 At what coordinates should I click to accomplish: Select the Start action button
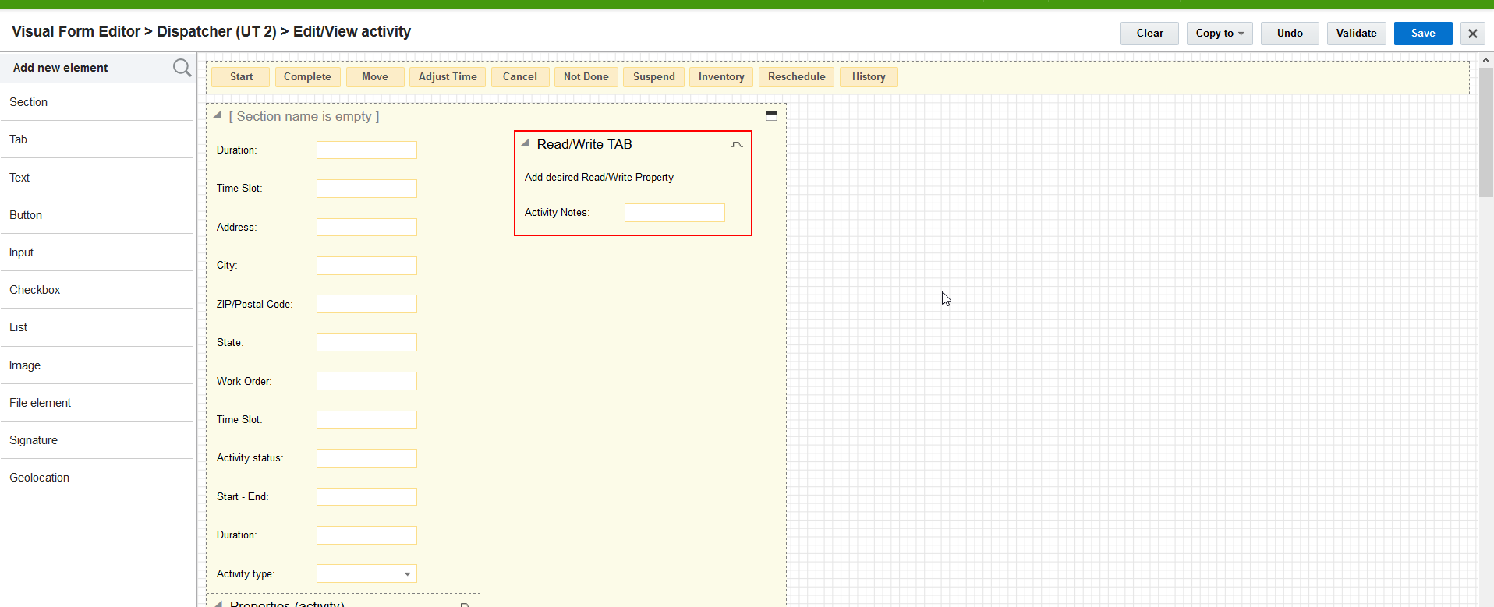(241, 77)
